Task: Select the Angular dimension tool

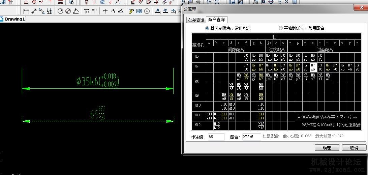Action: [x=76, y=11]
